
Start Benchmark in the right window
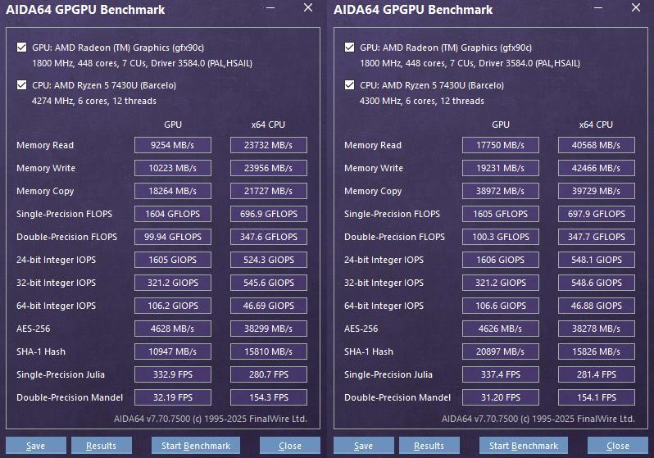click(x=524, y=446)
